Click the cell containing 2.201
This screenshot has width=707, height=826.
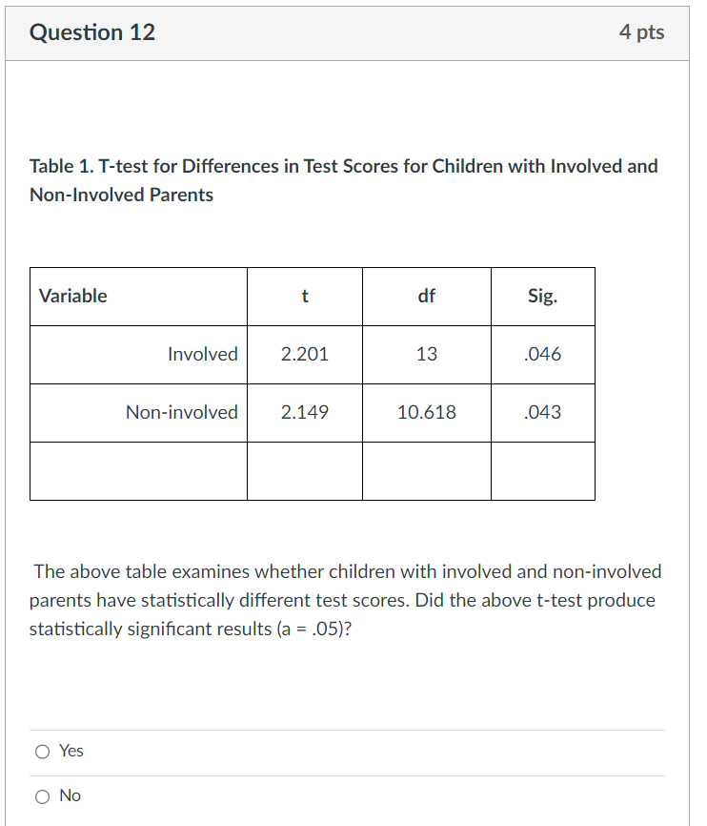[304, 354]
